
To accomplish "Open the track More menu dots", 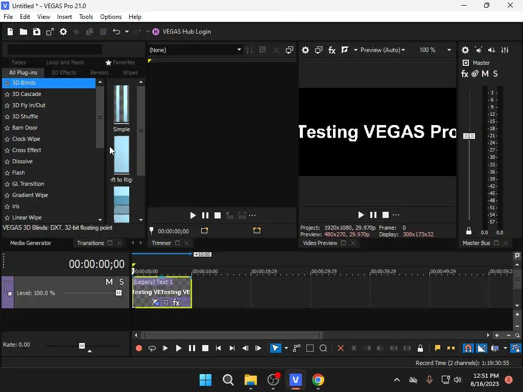I will point(8,282).
